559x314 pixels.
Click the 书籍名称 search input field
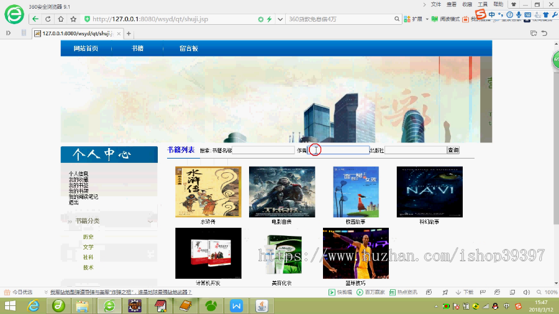(263, 150)
